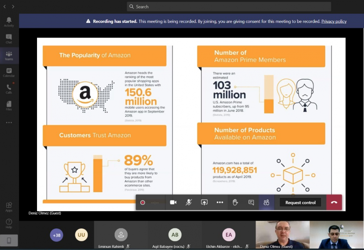364x250 pixels.
Task: Click the Search box at top
Action: pyautogui.click(x=229, y=7)
